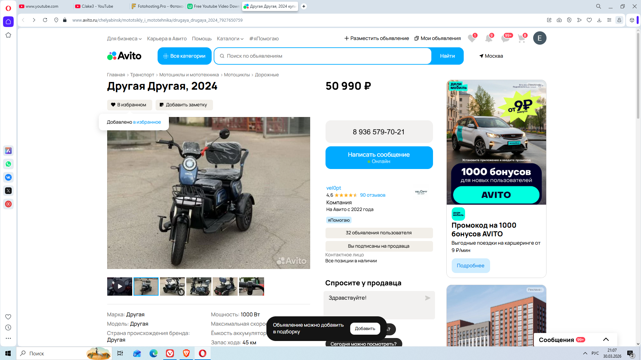The image size is (641, 360).
Task: Open the shopping cart icon
Action: click(x=521, y=39)
